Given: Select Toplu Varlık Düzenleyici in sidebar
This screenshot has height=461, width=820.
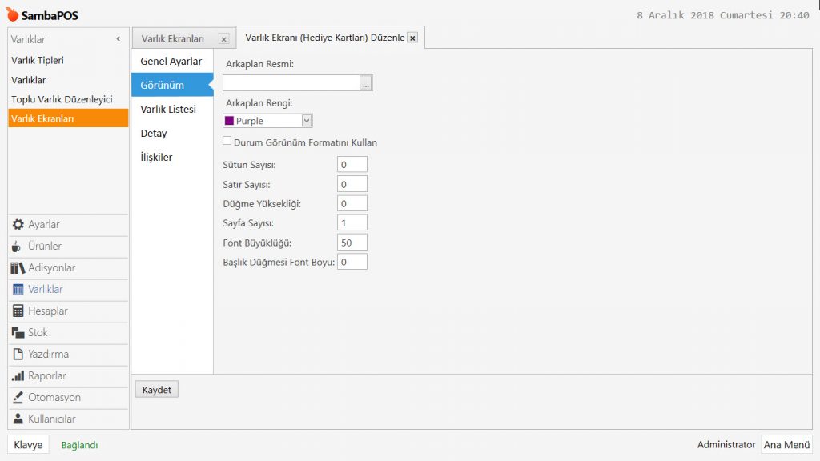Looking at the screenshot, I should click(62, 99).
